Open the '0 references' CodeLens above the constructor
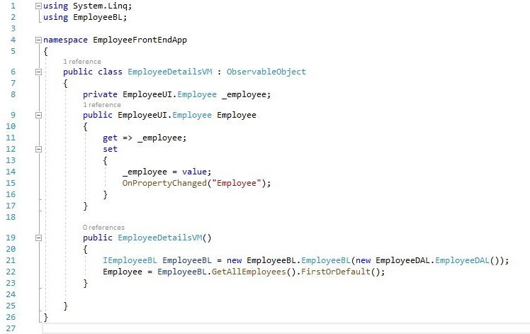Image resolution: width=530 pixels, height=334 pixels. (103, 228)
